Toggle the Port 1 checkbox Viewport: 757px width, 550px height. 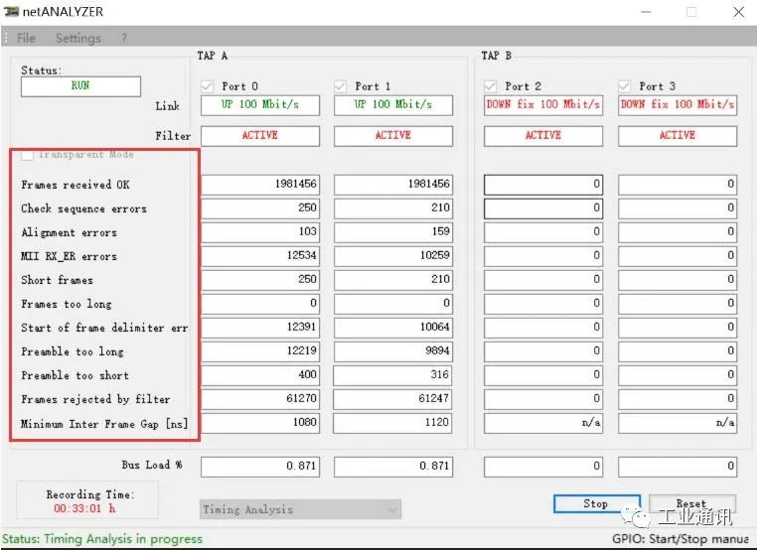(340, 86)
